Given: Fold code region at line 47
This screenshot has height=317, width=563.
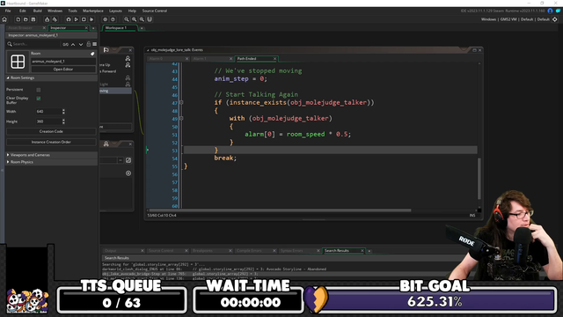Looking at the screenshot, I should point(181,102).
